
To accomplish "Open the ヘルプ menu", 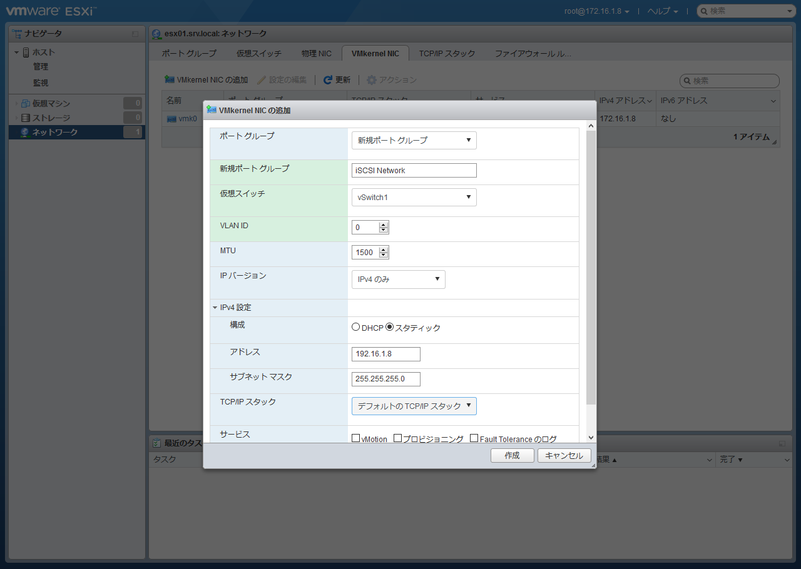I will point(663,11).
